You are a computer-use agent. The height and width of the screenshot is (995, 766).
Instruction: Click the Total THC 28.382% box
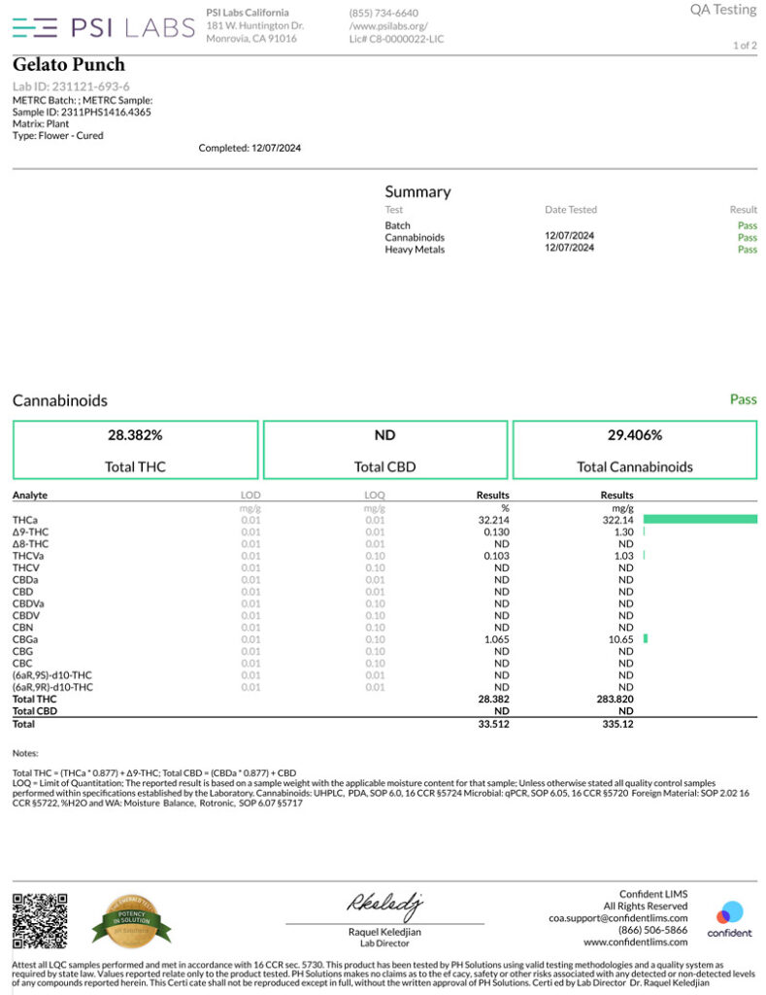(135, 450)
